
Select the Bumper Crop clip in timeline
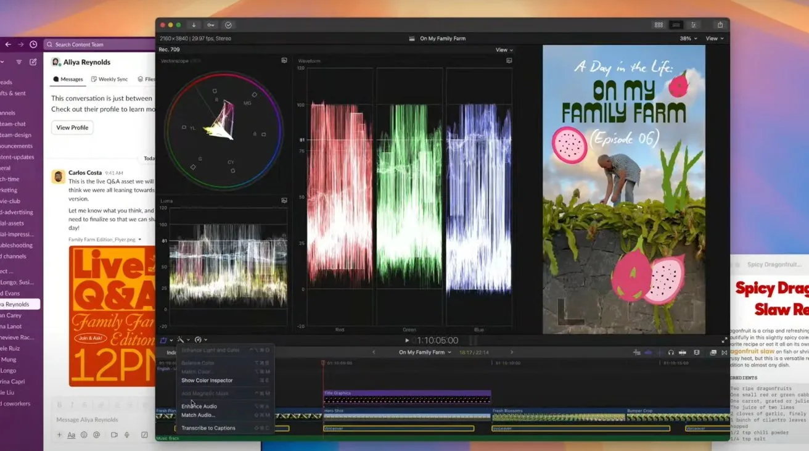tap(678, 415)
